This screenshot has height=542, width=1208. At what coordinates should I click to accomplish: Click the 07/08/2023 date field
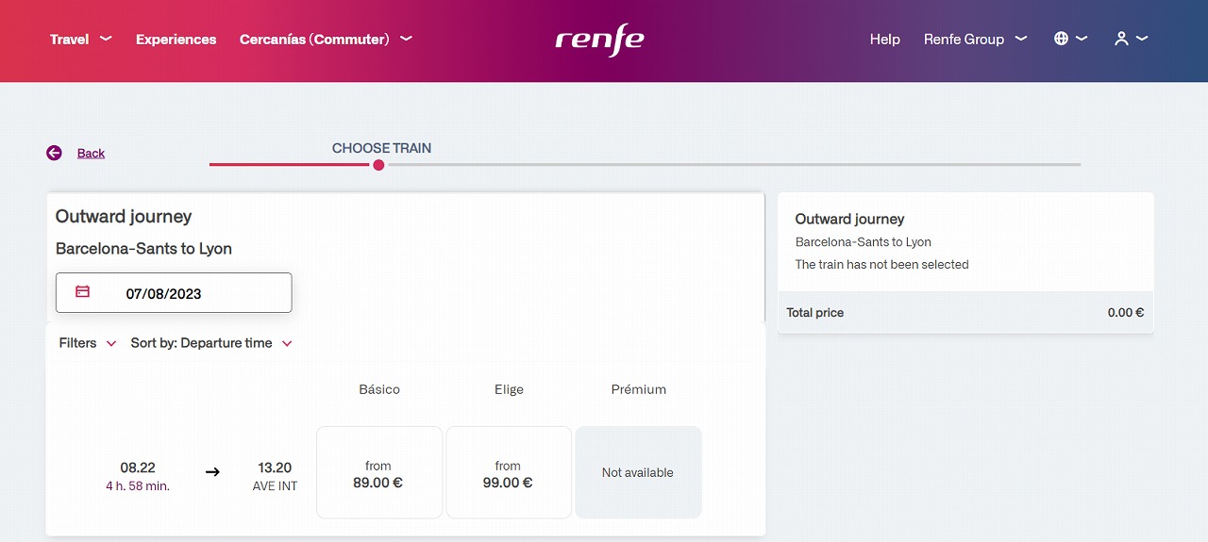(x=174, y=292)
